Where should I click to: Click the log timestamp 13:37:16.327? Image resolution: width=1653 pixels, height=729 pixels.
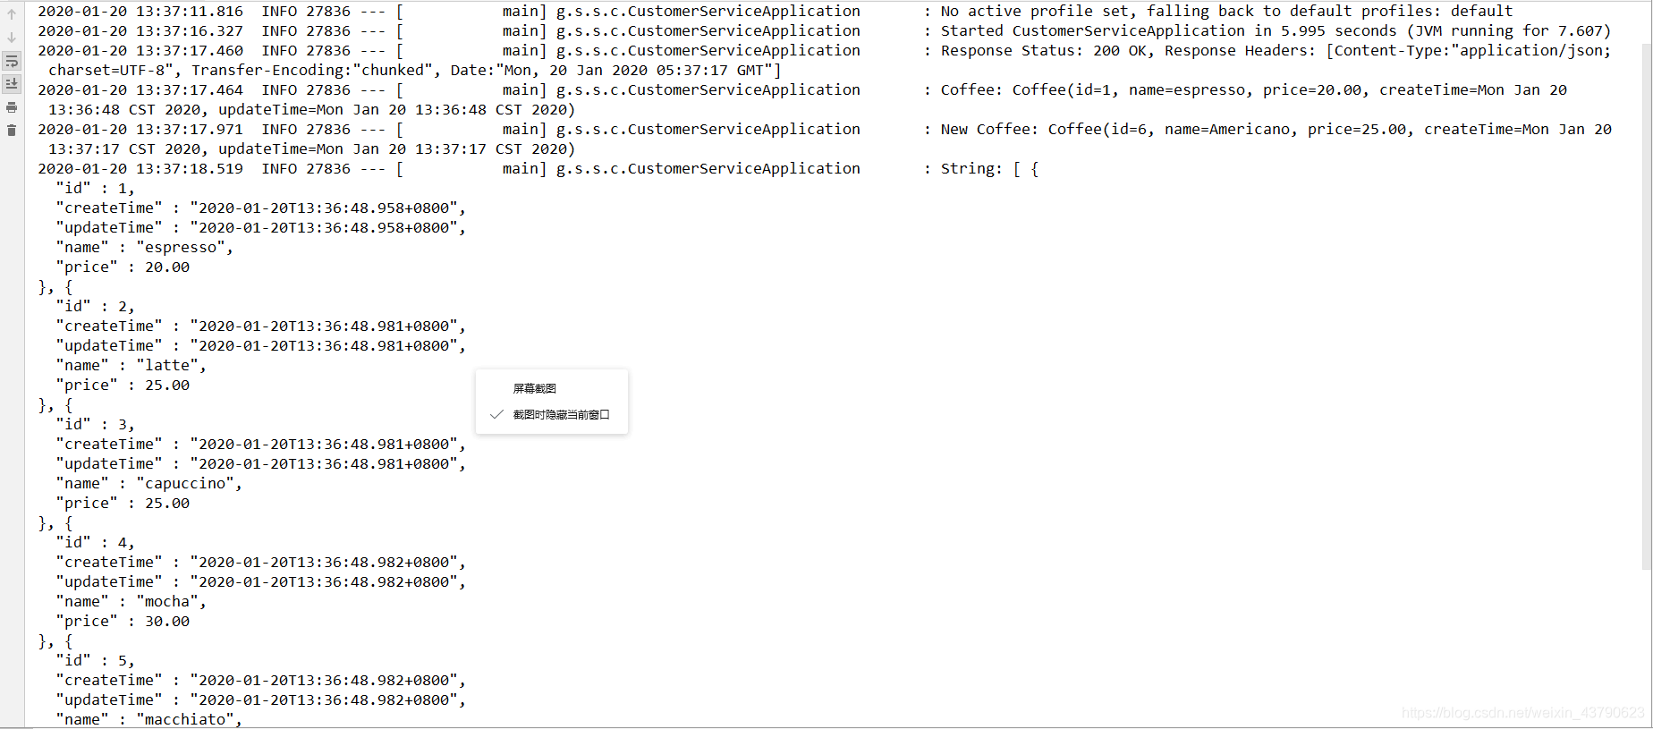point(189,30)
